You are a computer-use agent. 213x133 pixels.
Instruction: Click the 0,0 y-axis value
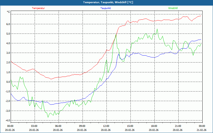tap(8, 82)
